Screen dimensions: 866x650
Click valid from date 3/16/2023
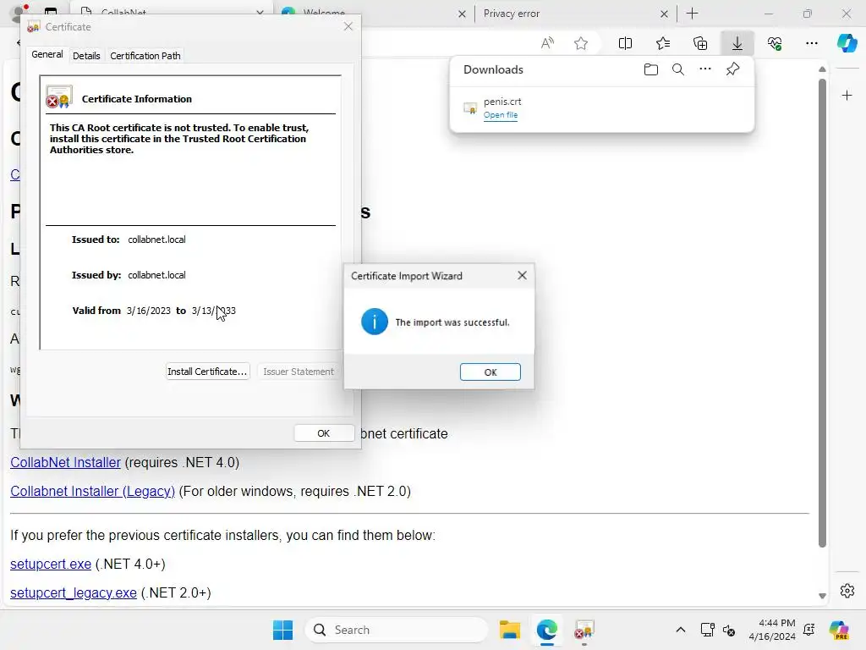[x=149, y=311]
